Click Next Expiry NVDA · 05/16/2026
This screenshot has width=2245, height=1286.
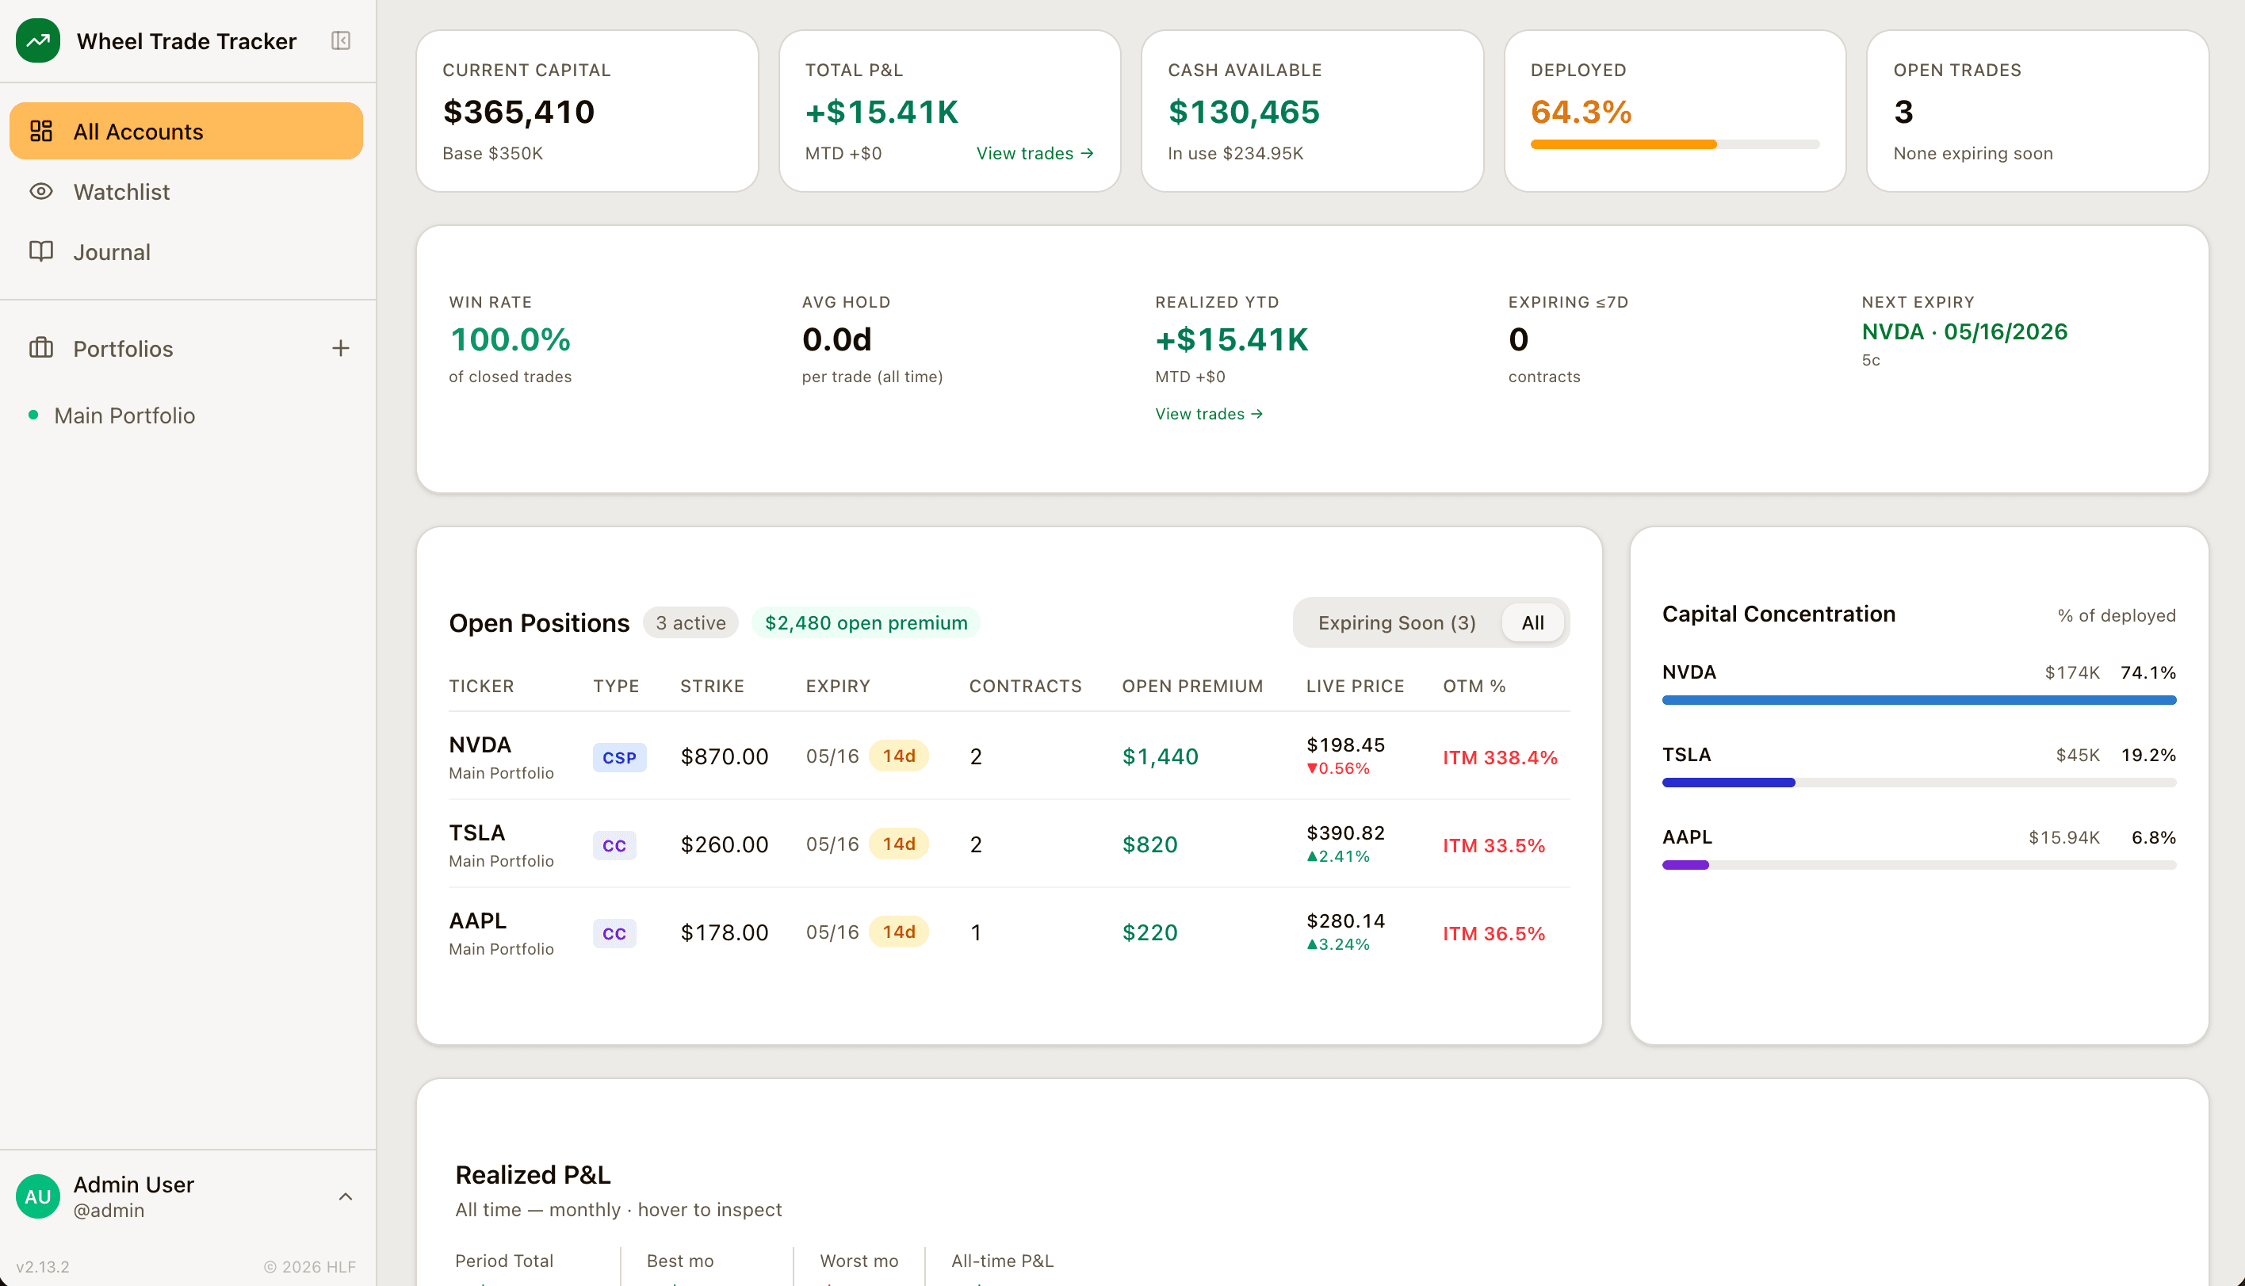point(1964,331)
